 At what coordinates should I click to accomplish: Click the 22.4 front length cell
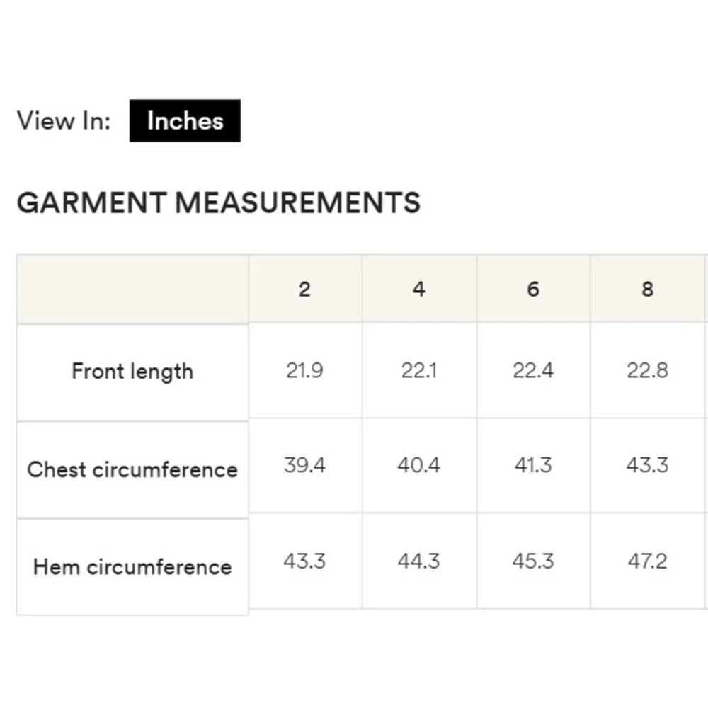point(533,370)
